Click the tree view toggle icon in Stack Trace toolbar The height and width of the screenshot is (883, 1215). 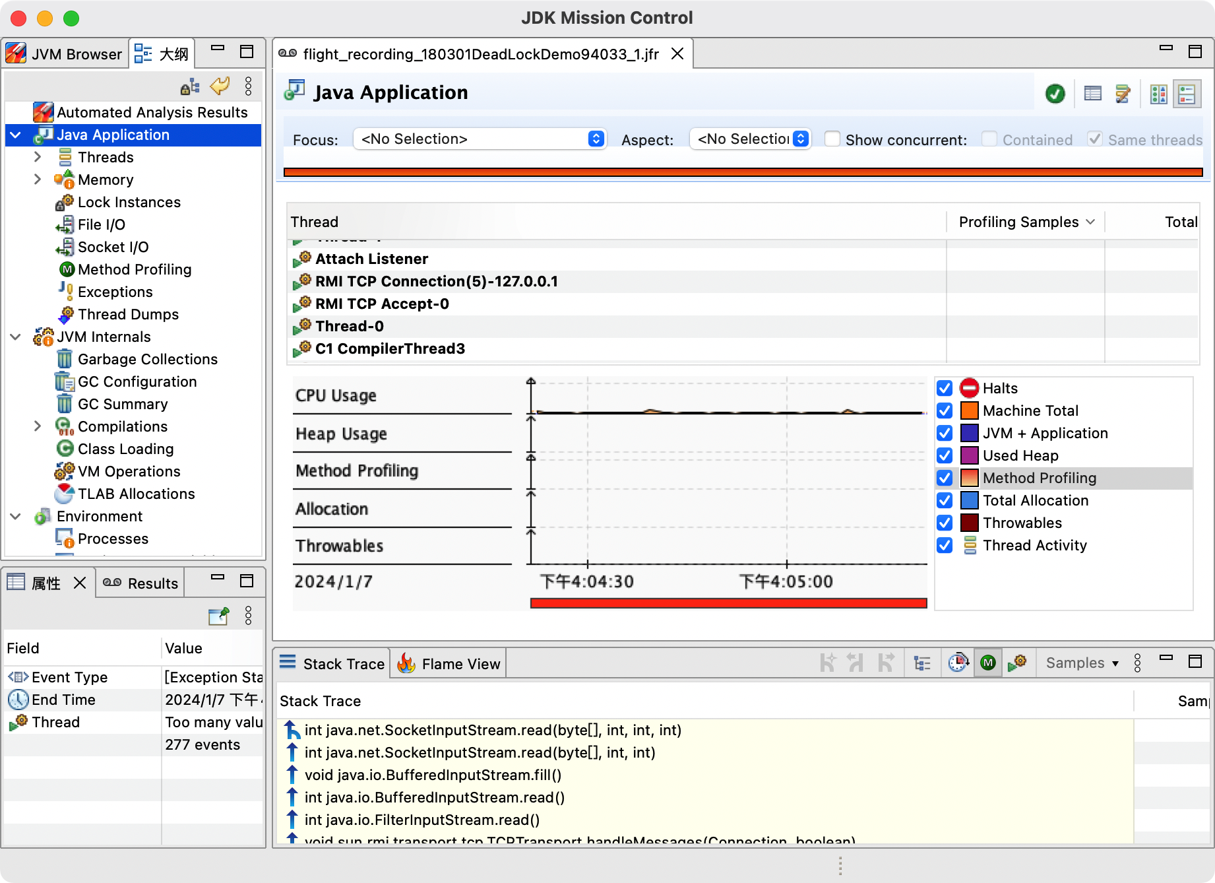(x=922, y=663)
